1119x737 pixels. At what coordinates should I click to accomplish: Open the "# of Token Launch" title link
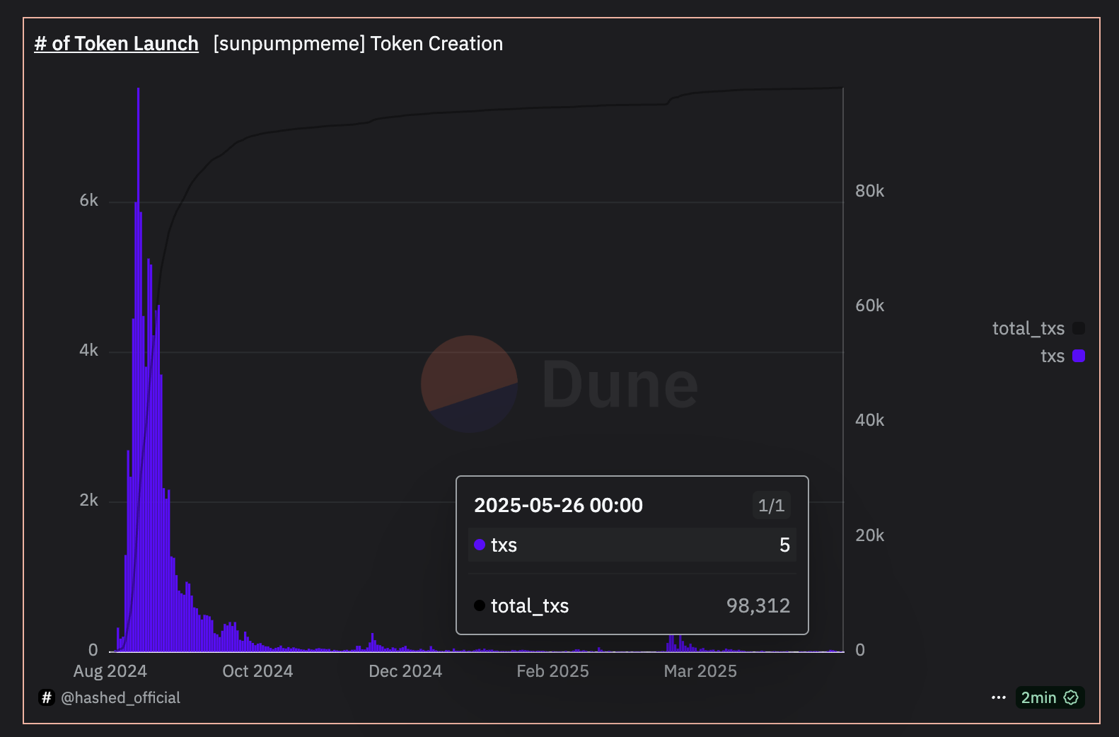click(x=117, y=44)
